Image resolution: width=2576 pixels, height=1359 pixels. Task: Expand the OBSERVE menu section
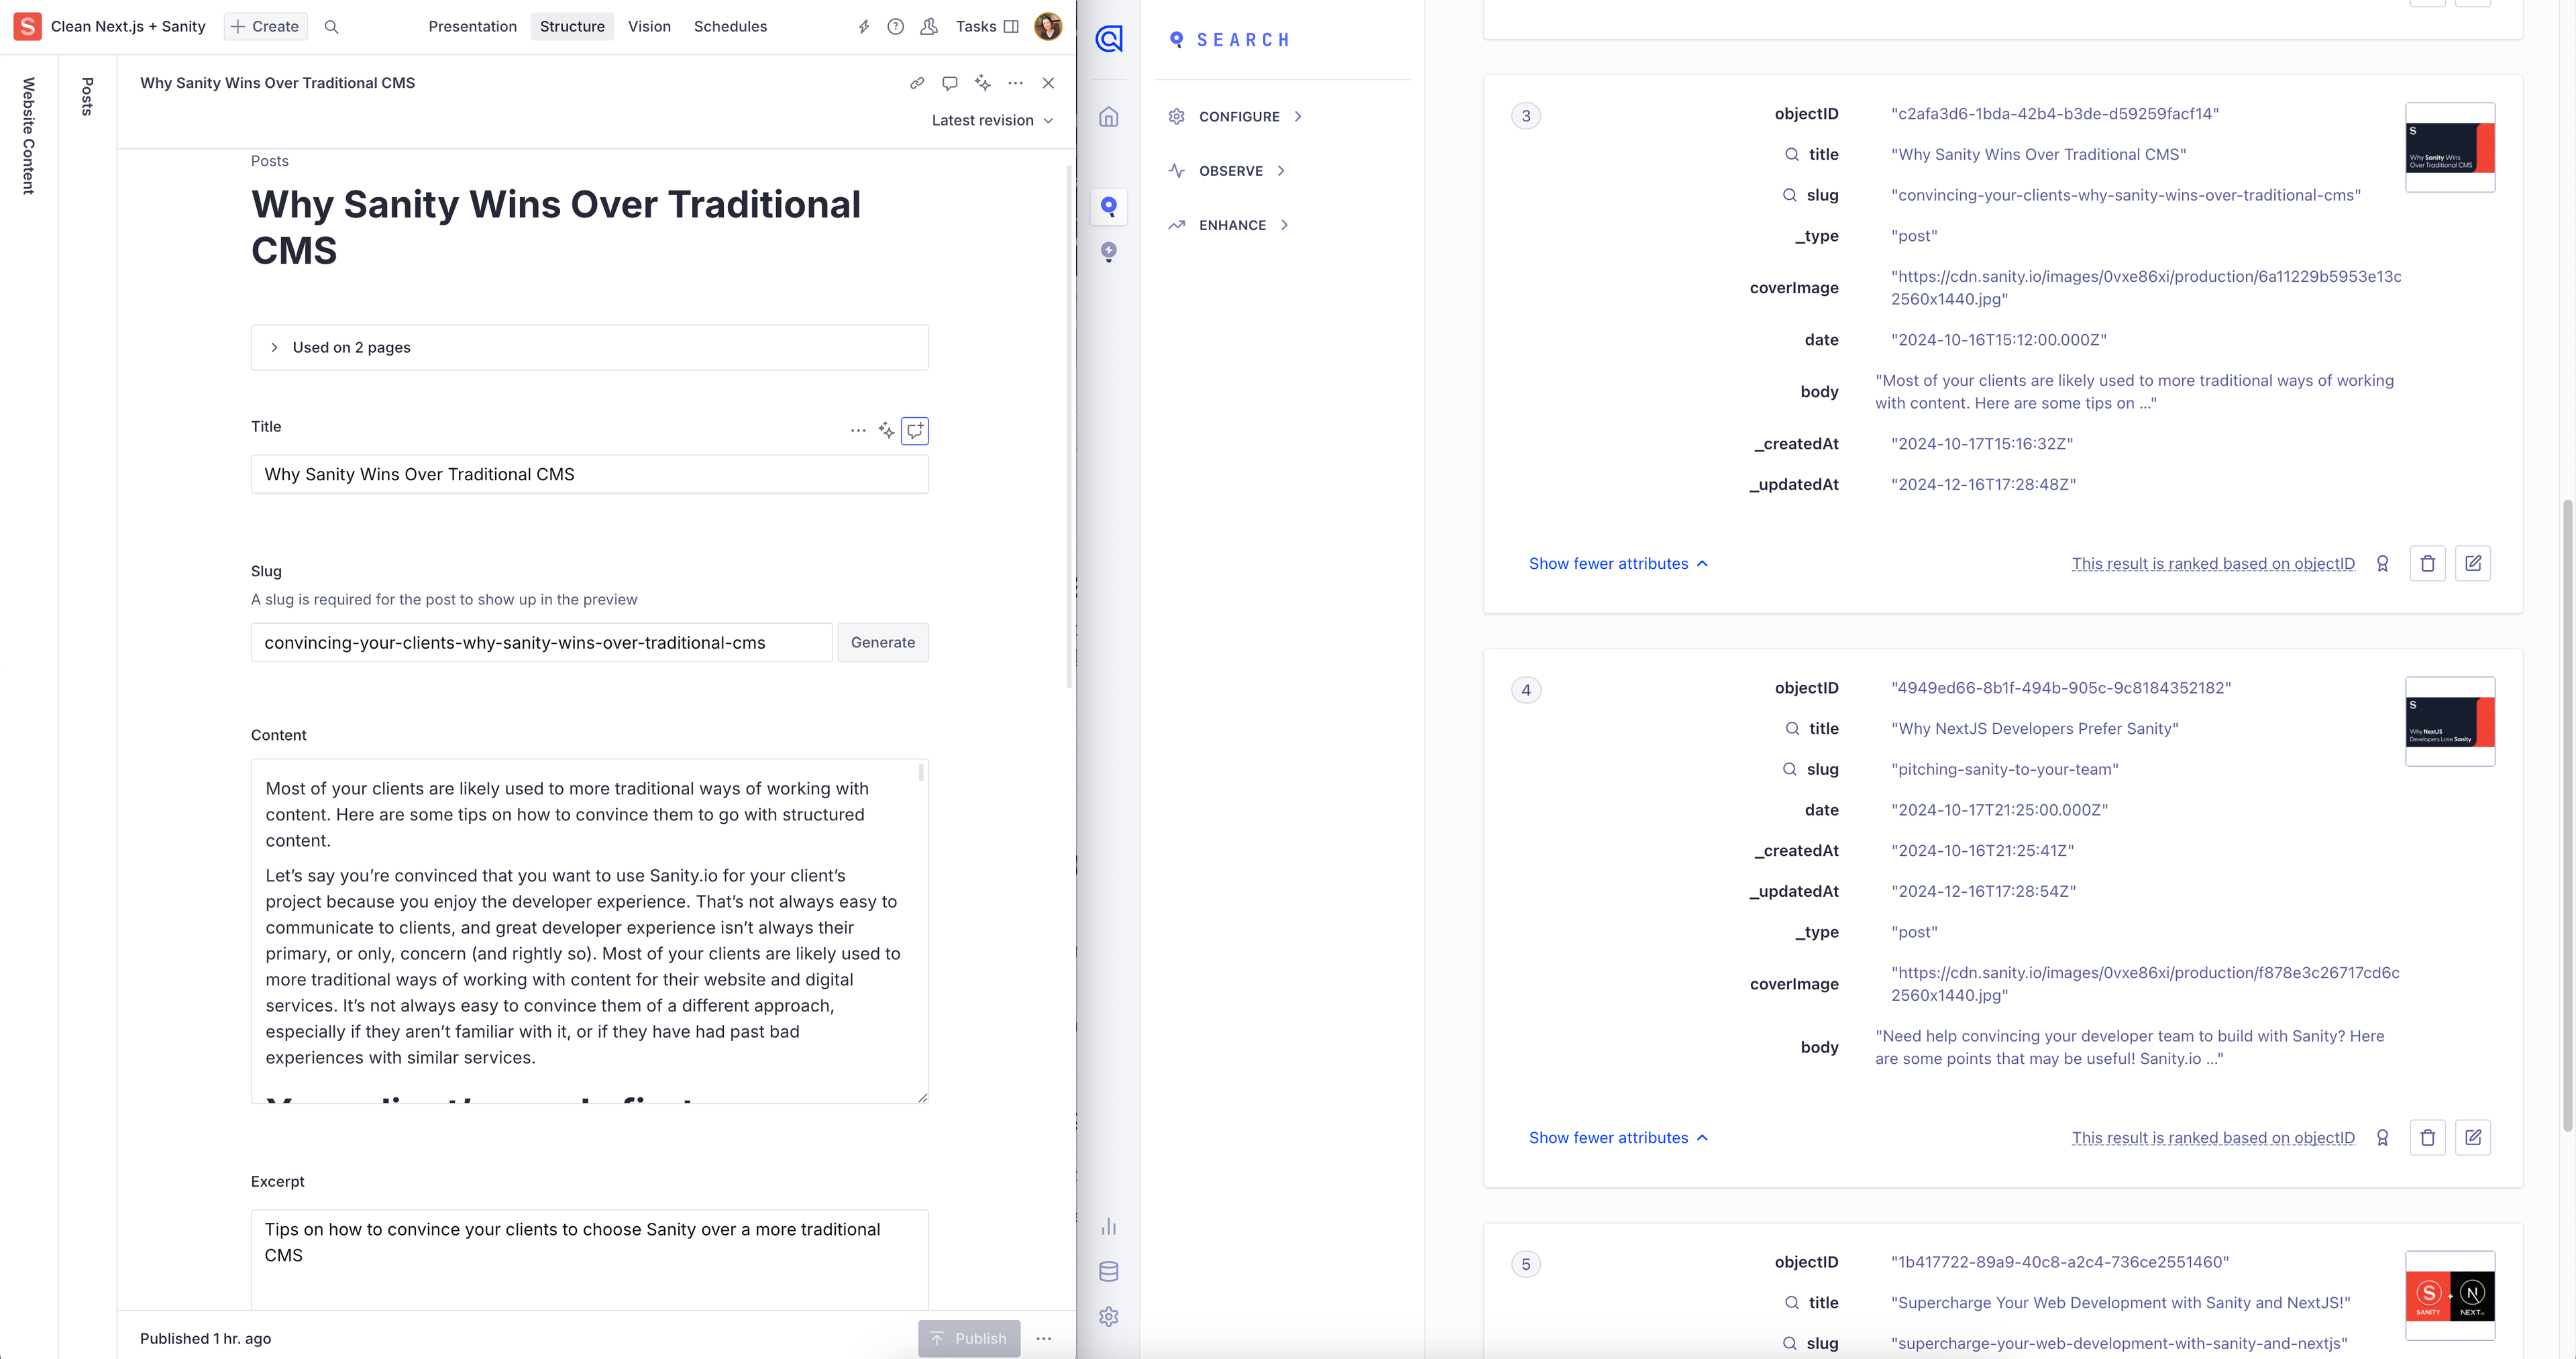click(x=1230, y=171)
